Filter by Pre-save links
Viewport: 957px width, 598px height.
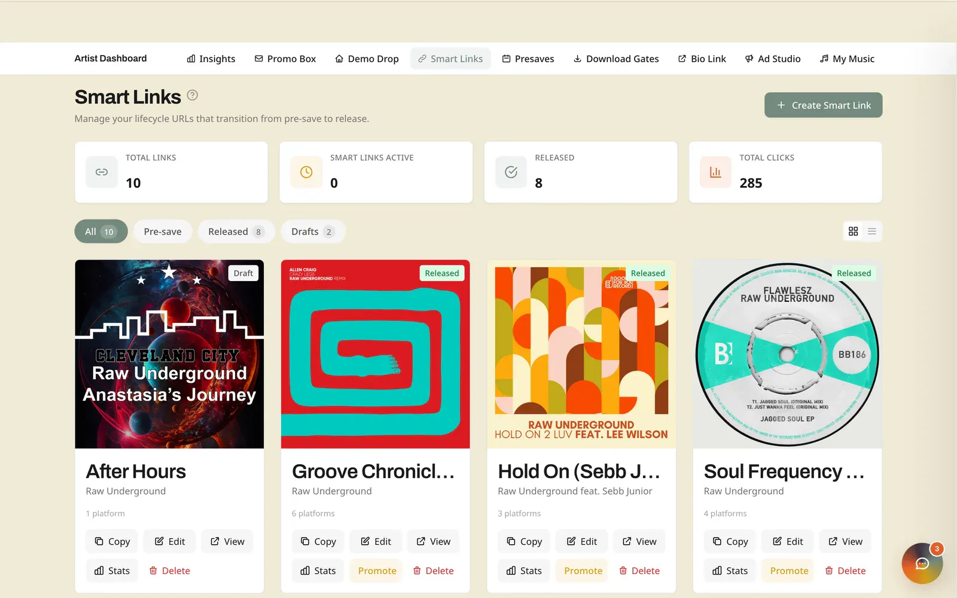coord(163,231)
